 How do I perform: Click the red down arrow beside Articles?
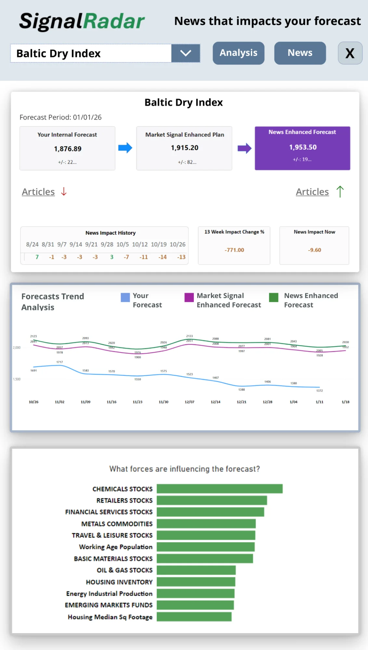point(64,191)
